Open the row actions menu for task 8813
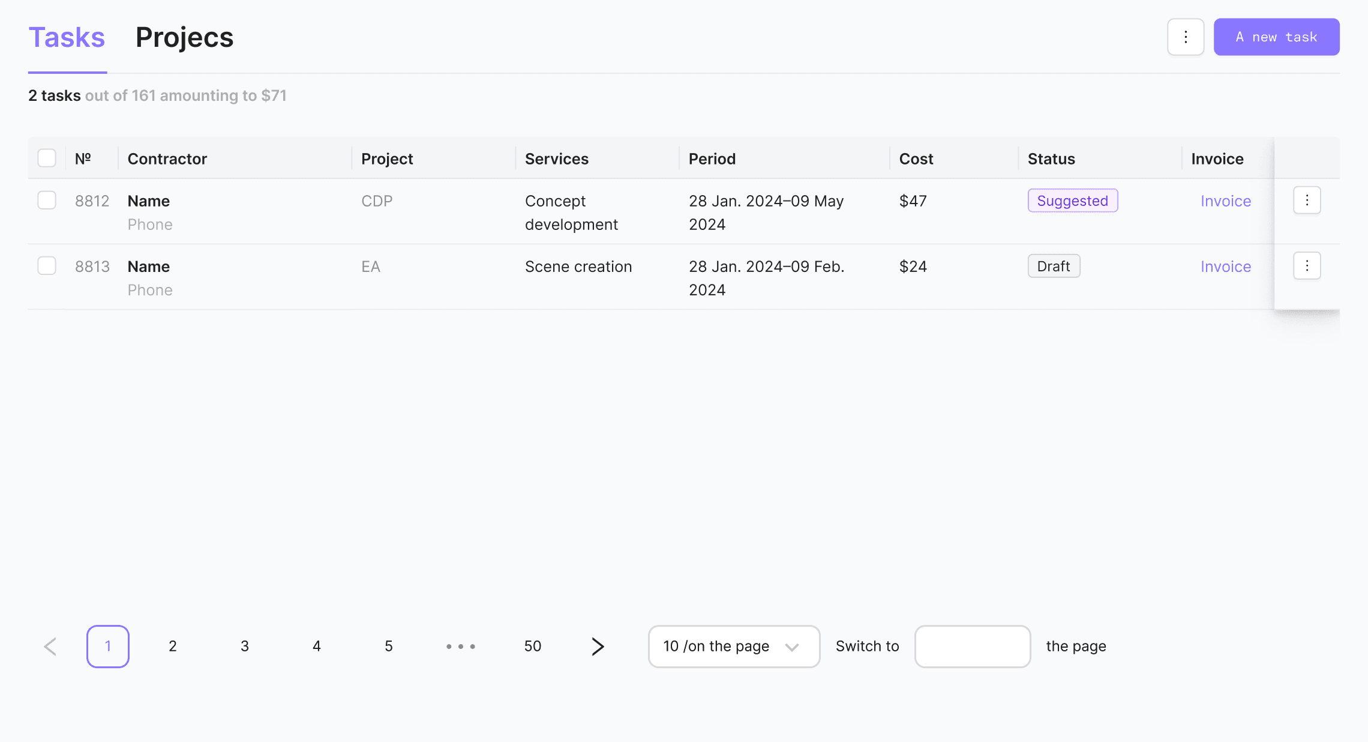 point(1306,266)
